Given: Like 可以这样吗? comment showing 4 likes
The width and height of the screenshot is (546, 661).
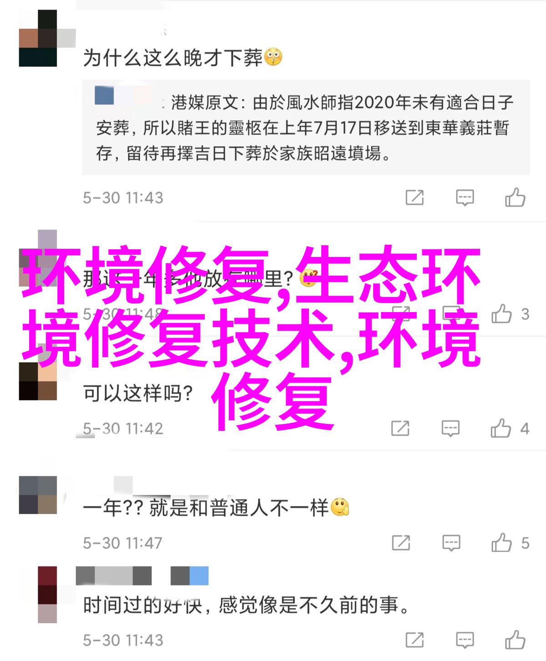Looking at the screenshot, I should pyautogui.click(x=501, y=428).
